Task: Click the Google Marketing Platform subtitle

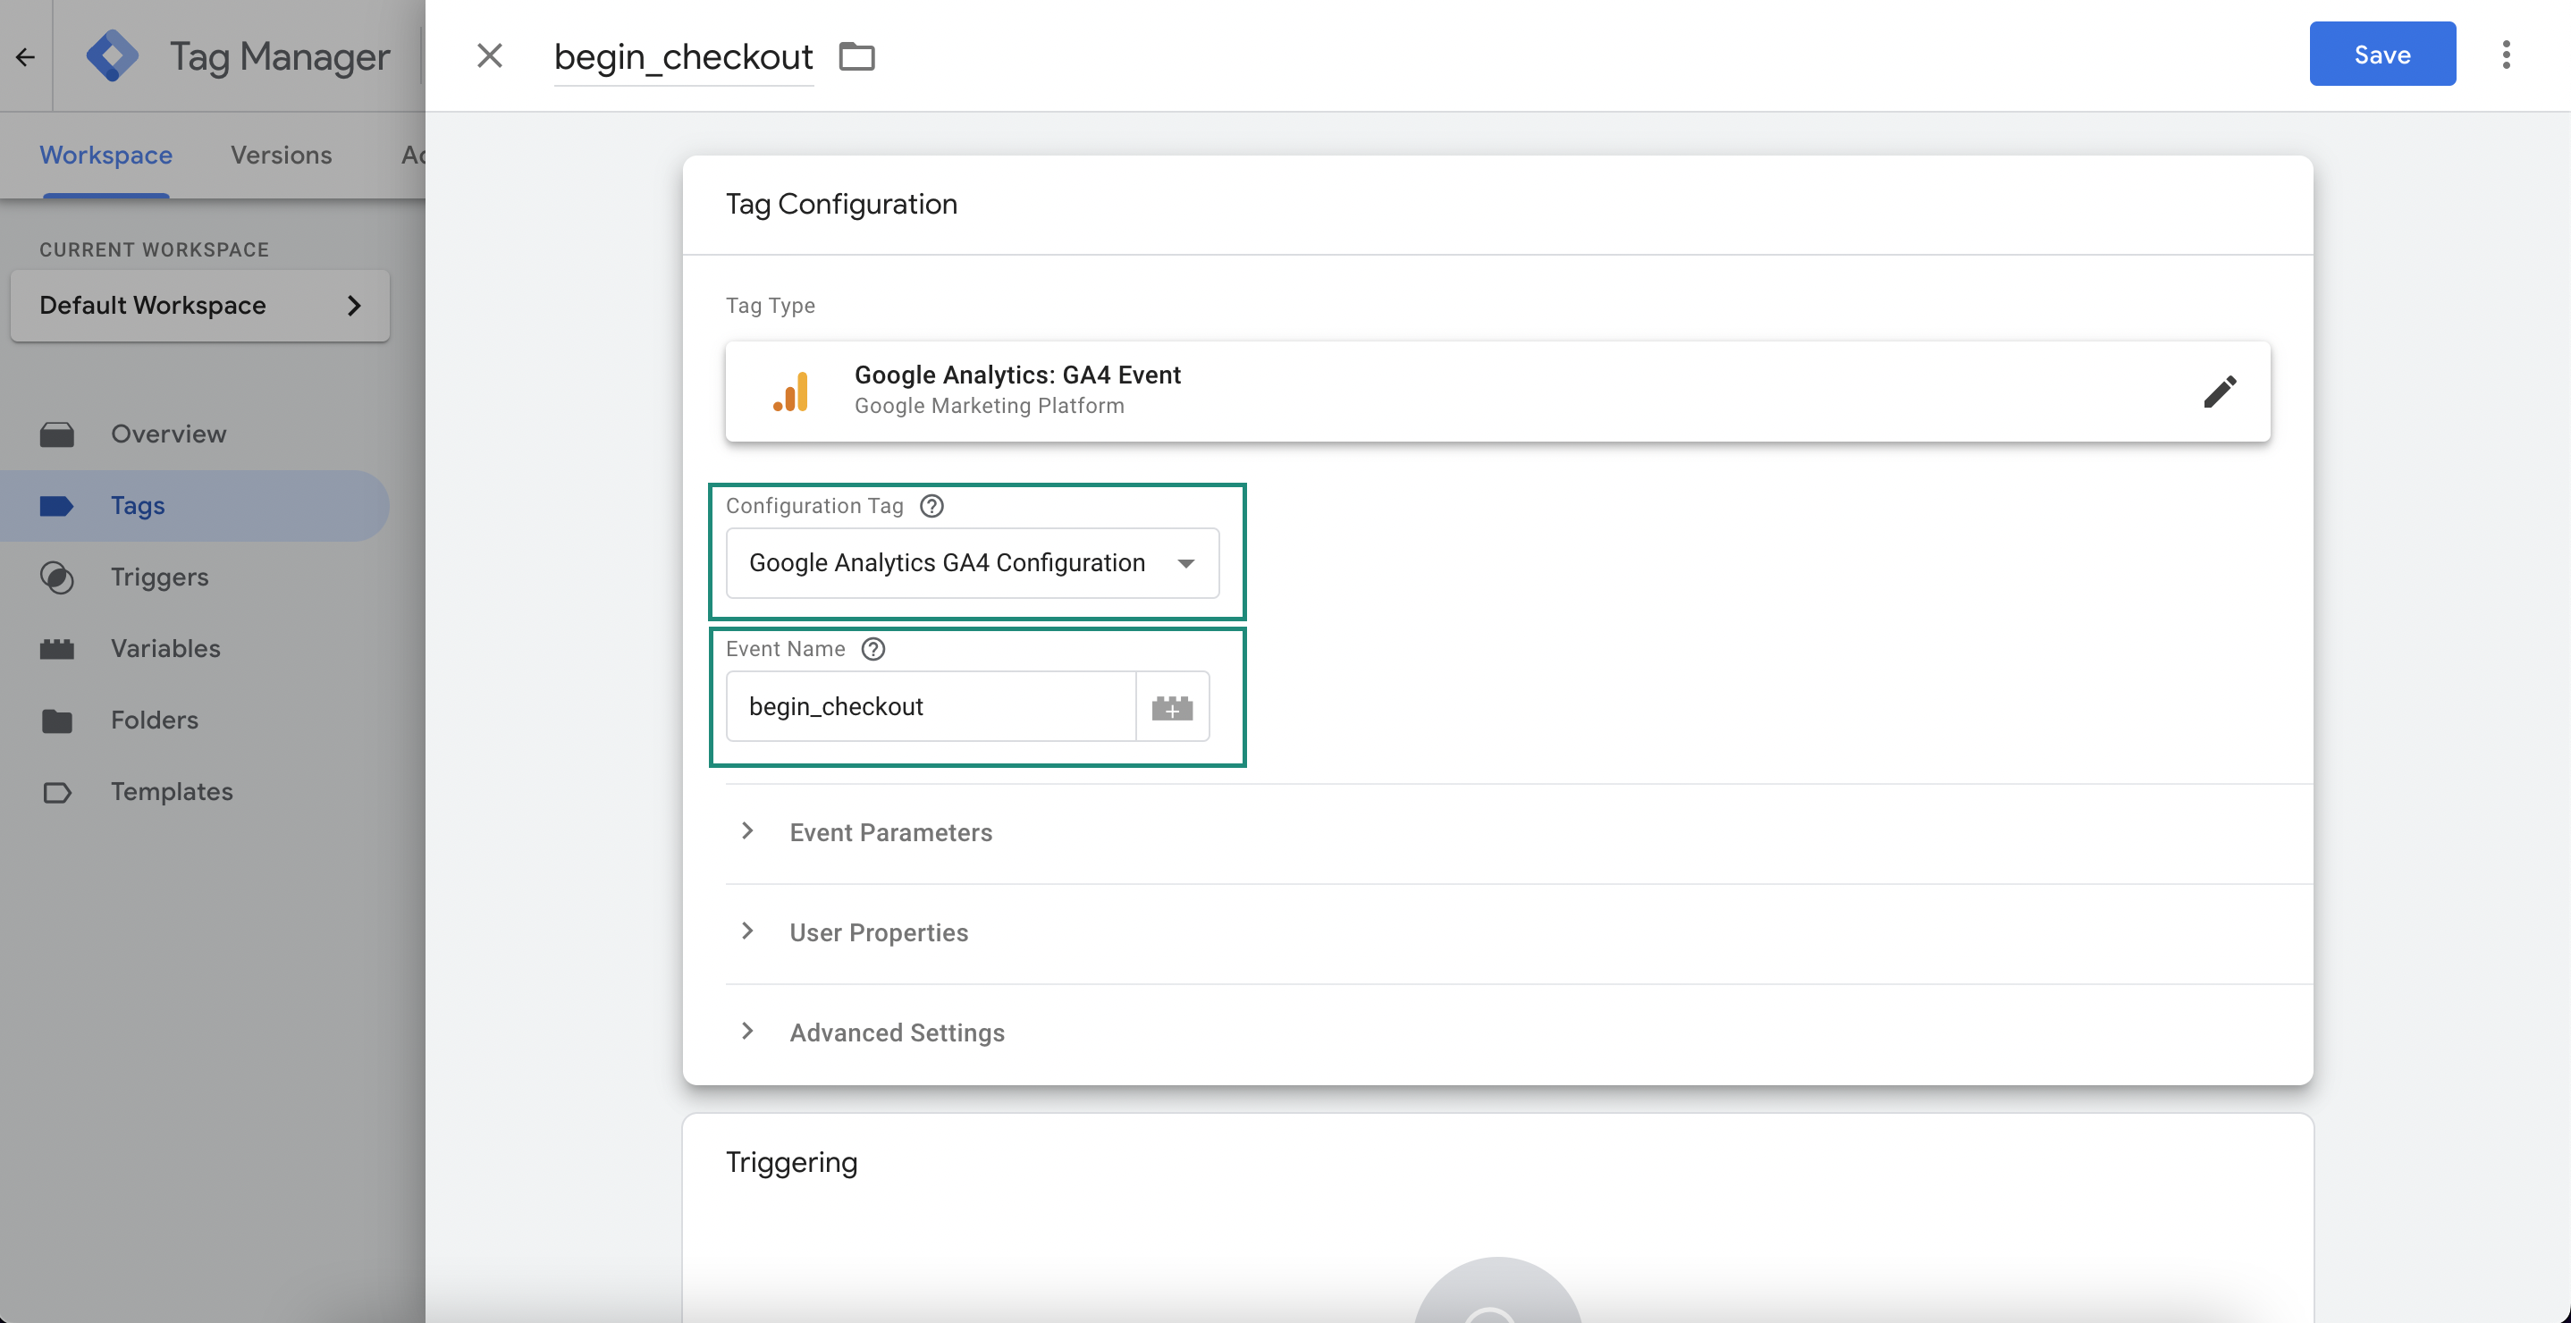Action: click(x=989, y=406)
